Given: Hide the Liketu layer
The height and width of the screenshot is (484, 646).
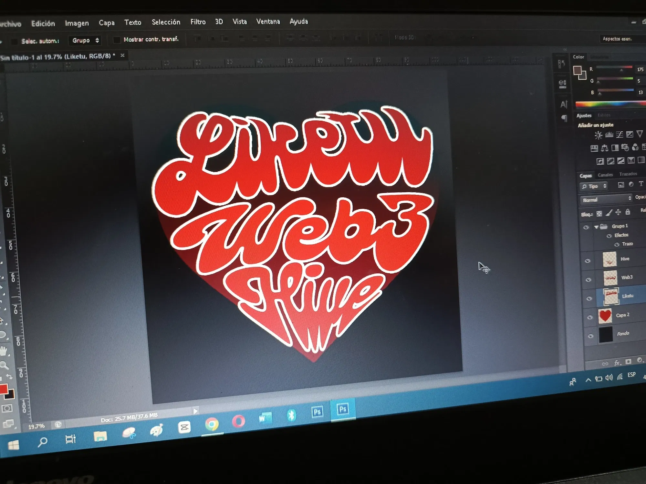Looking at the screenshot, I should 589,298.
